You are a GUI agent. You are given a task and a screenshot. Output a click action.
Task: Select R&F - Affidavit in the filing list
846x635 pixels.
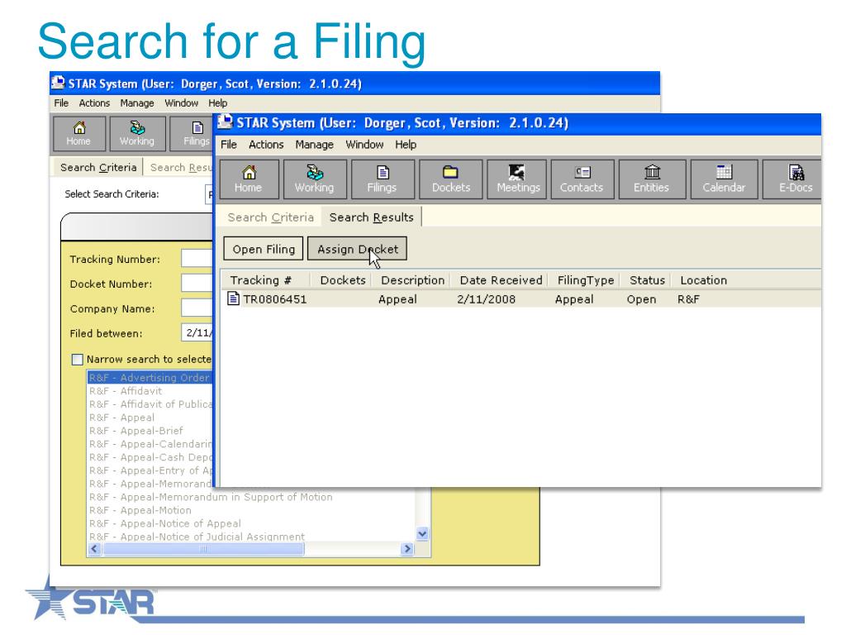126,391
